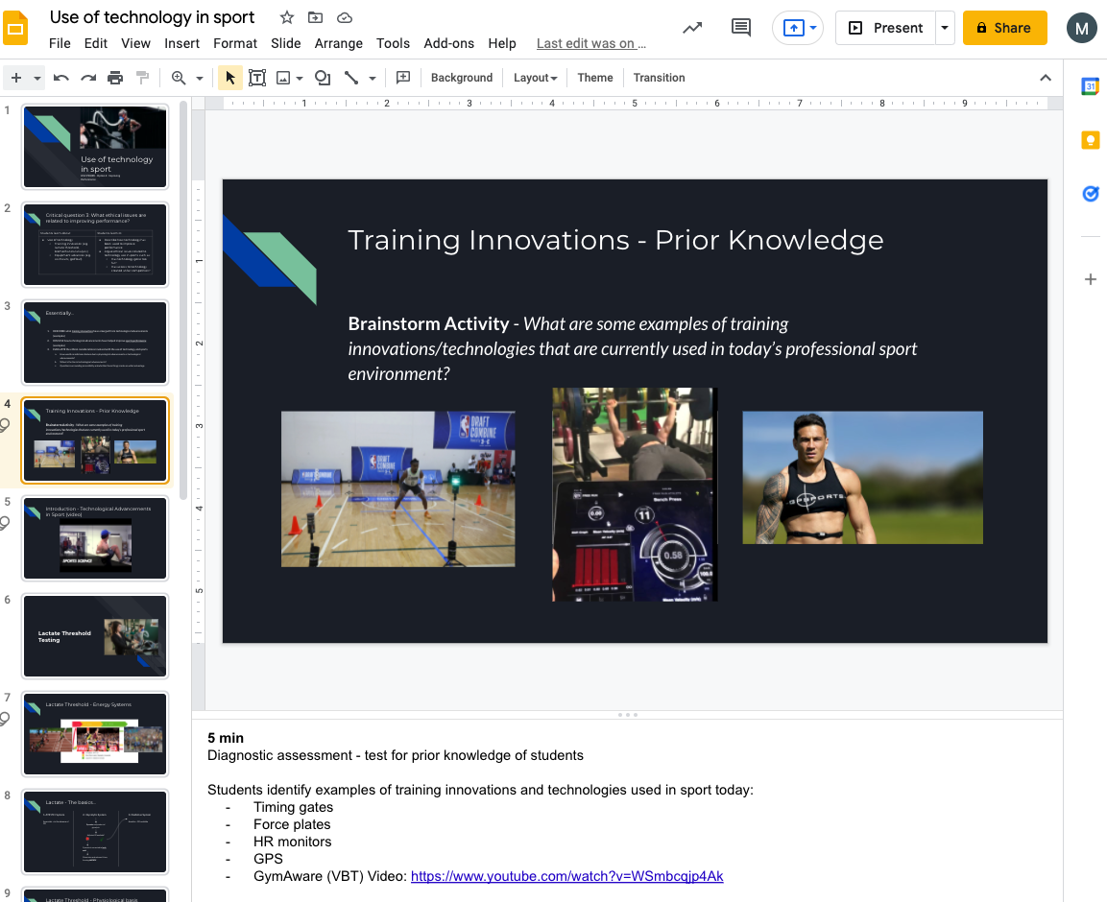The height and width of the screenshot is (902, 1107).
Task: Open the account avatar M
Action: [1082, 28]
